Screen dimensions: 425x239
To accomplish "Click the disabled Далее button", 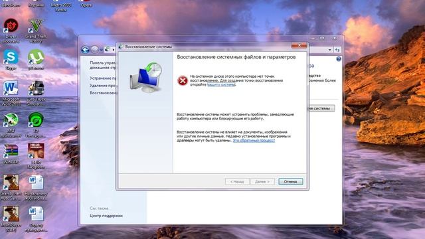I will point(262,181).
